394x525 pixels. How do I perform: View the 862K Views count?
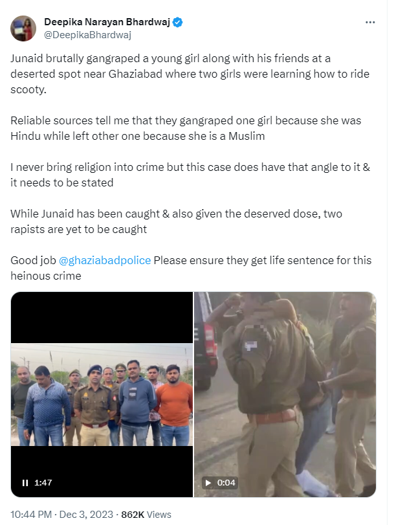click(x=146, y=514)
